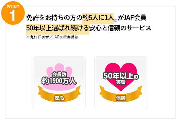178x122 pixels.
Task: Click the 実績 text inside heart
Action: click(121, 82)
